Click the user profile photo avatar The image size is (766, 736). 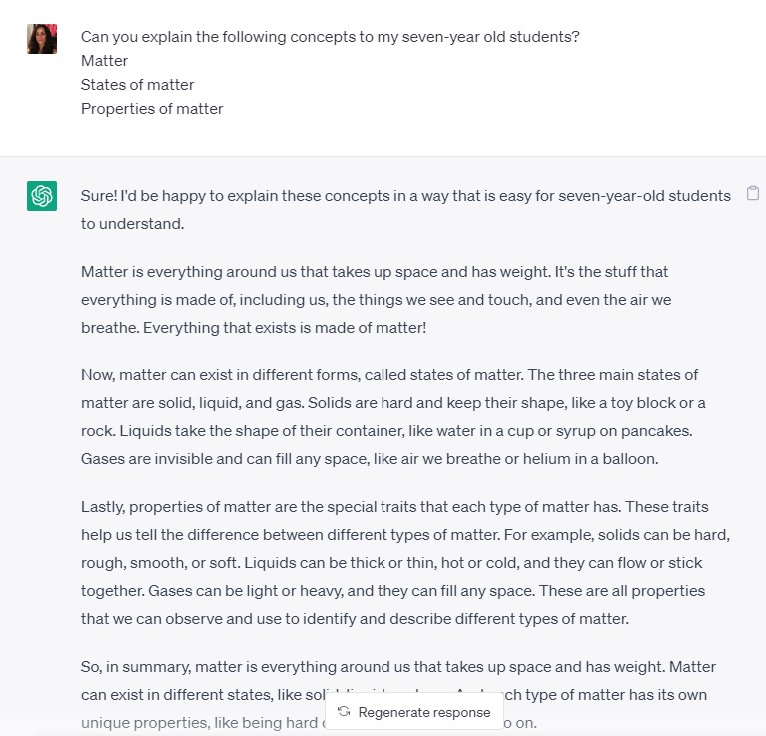click(x=42, y=39)
